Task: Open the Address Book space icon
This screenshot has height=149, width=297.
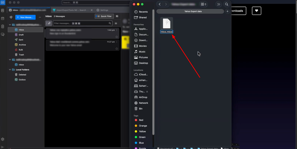Action: (3, 11)
